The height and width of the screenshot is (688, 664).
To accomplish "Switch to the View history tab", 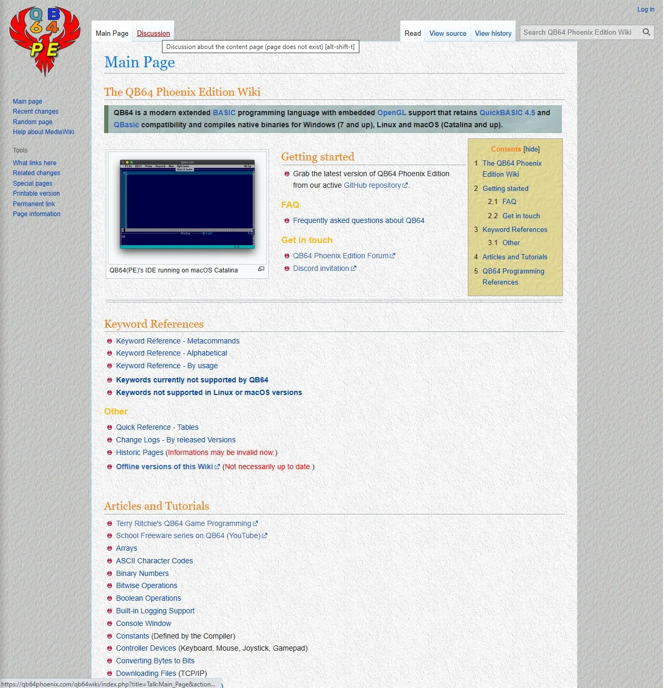I will click(493, 33).
